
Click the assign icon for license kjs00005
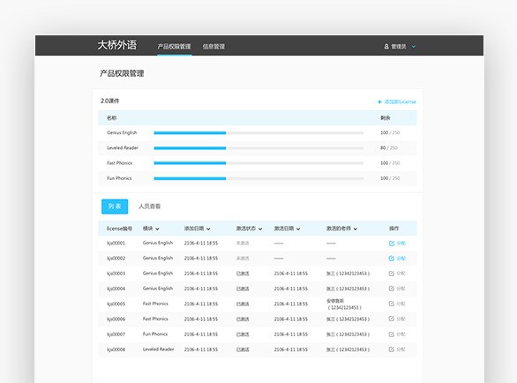click(x=392, y=304)
